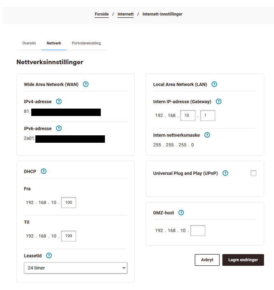The height and width of the screenshot is (290, 274).
Task: Select the empty DMZ-host last octet field
Action: 197,230
